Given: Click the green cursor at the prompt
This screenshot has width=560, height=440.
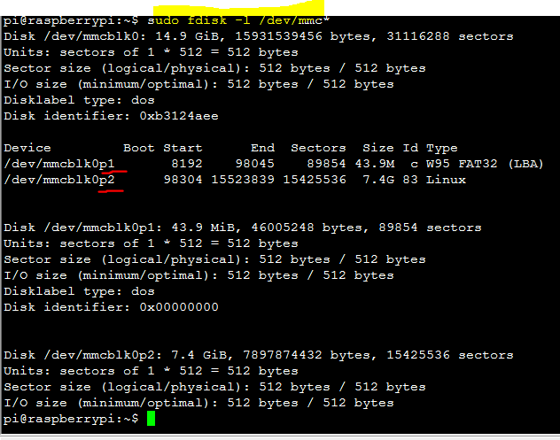Looking at the screenshot, I should pos(151,418).
